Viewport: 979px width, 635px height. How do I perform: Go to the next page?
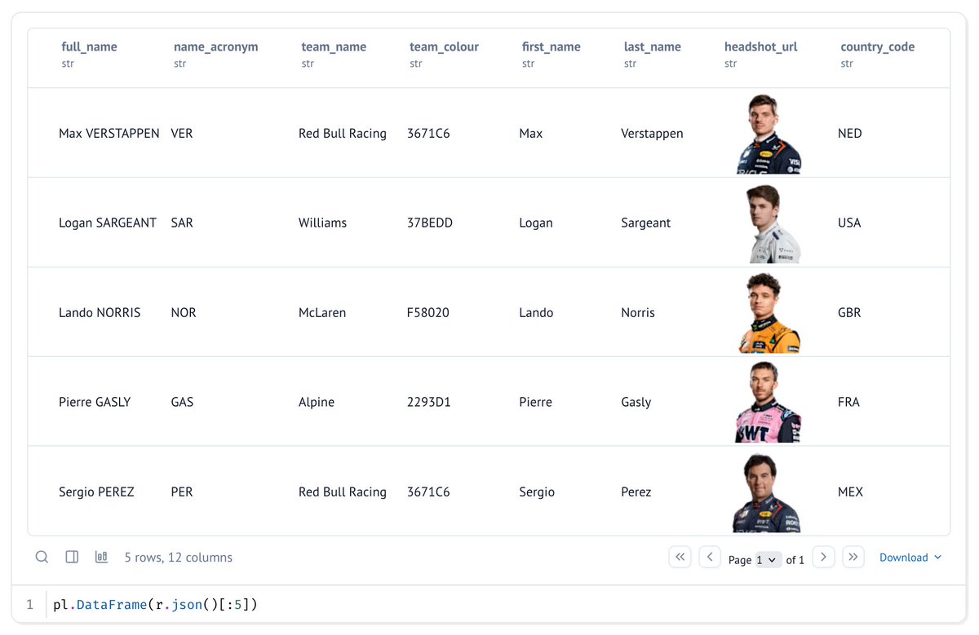(824, 557)
